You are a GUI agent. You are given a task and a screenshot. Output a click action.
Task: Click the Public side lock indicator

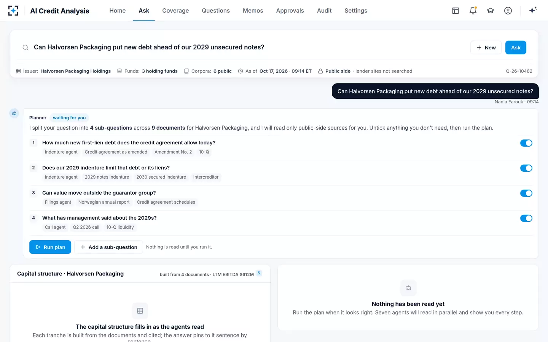coord(334,71)
